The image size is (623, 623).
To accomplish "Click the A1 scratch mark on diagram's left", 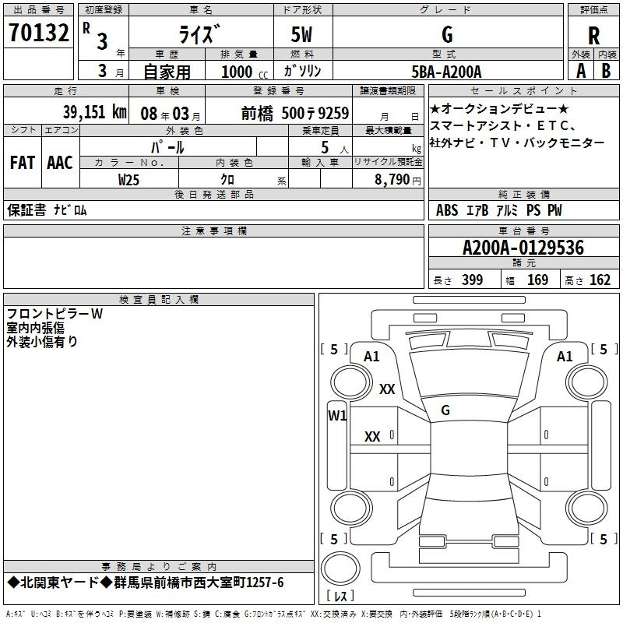I will click(371, 356).
